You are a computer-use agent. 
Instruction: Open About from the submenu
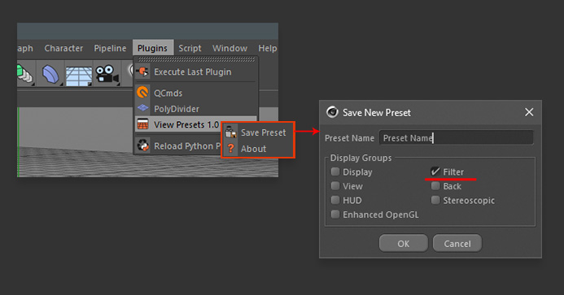[258, 149]
